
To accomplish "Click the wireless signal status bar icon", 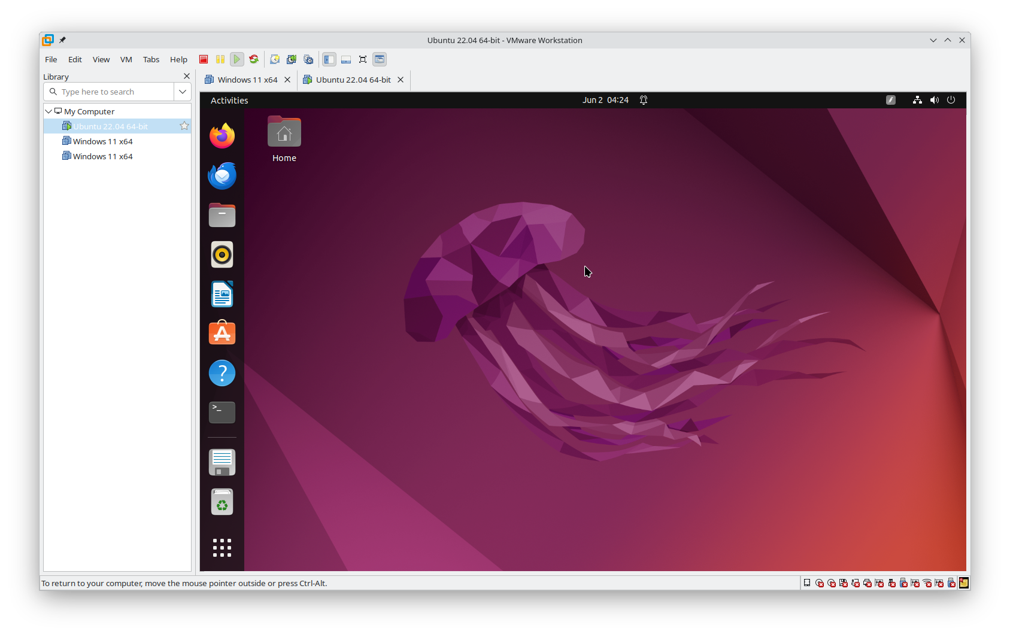I will click(927, 583).
